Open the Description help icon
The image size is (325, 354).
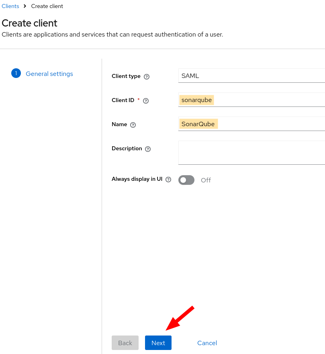point(147,149)
